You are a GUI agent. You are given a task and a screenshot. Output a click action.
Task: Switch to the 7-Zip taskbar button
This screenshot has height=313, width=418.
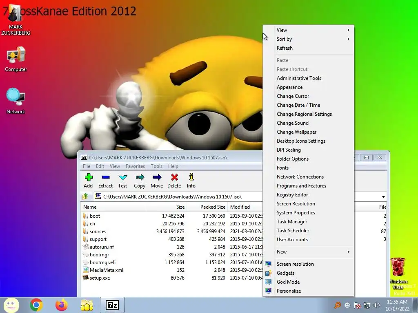[112, 305]
